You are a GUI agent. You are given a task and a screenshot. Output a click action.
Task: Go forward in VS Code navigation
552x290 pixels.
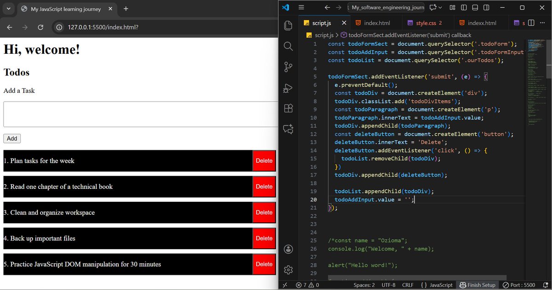coord(339,7)
